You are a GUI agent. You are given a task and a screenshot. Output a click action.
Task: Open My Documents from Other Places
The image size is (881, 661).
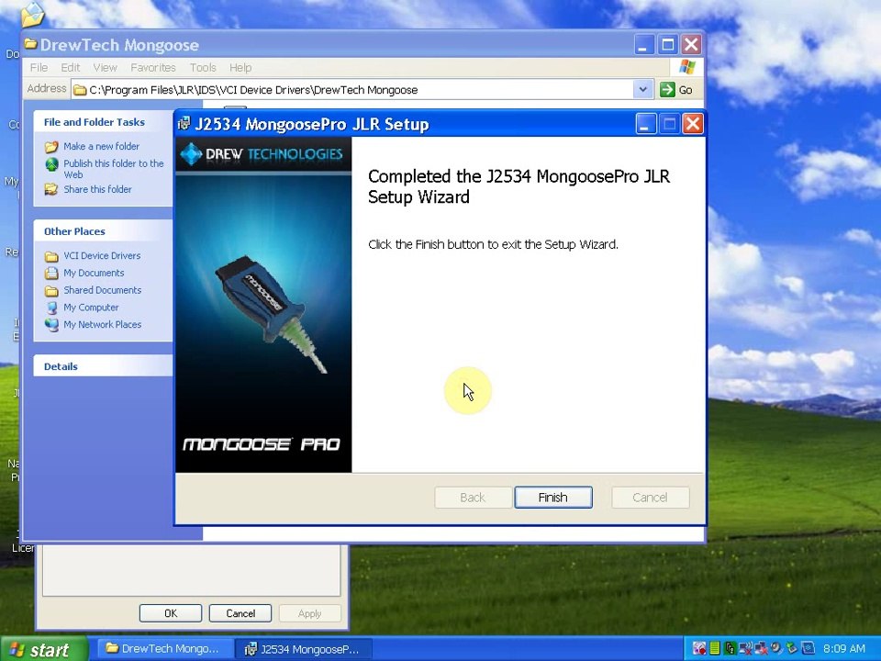(x=94, y=274)
